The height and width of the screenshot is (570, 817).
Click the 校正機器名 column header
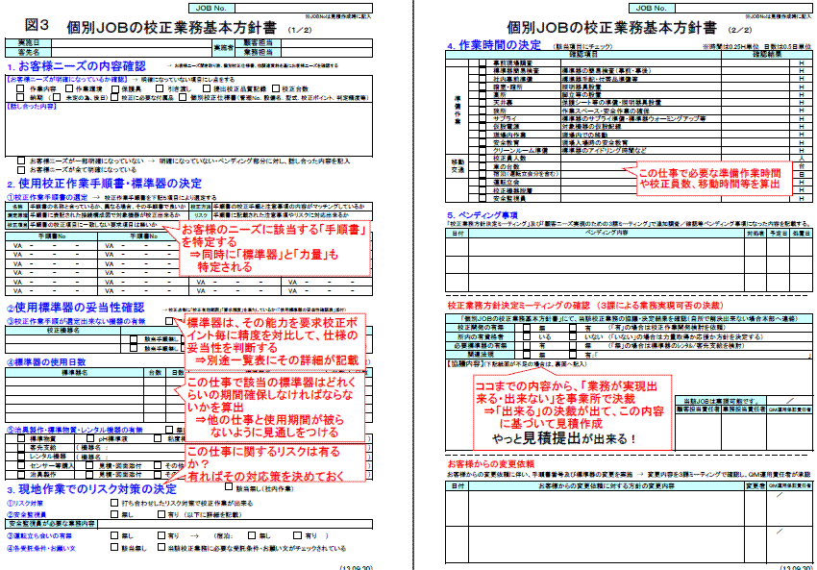click(x=63, y=331)
